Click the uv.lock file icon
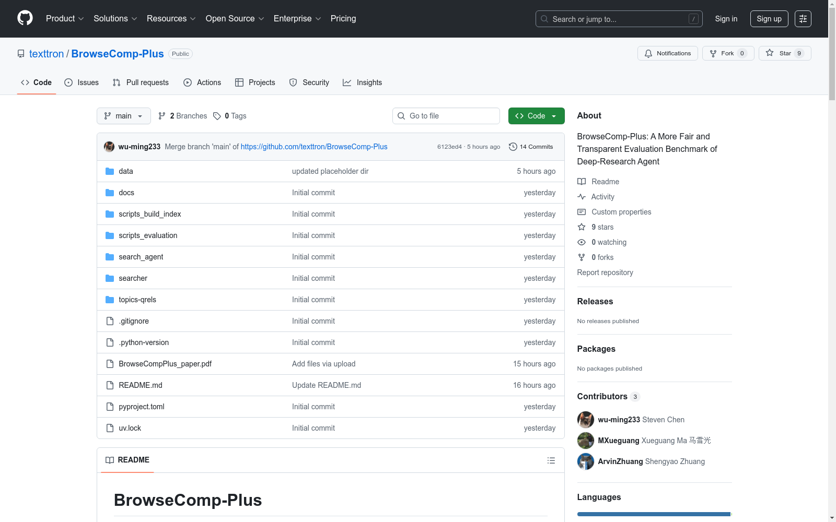The image size is (836, 522). point(110,428)
